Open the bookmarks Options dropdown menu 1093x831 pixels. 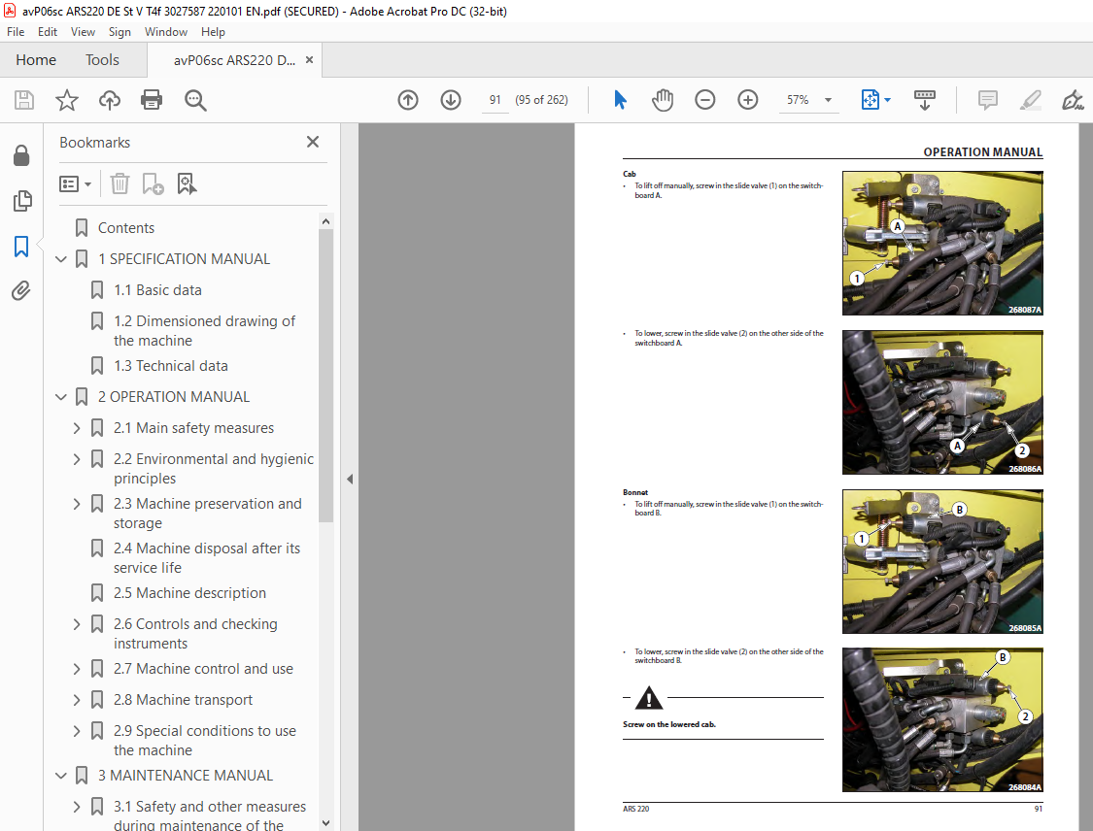(75, 183)
